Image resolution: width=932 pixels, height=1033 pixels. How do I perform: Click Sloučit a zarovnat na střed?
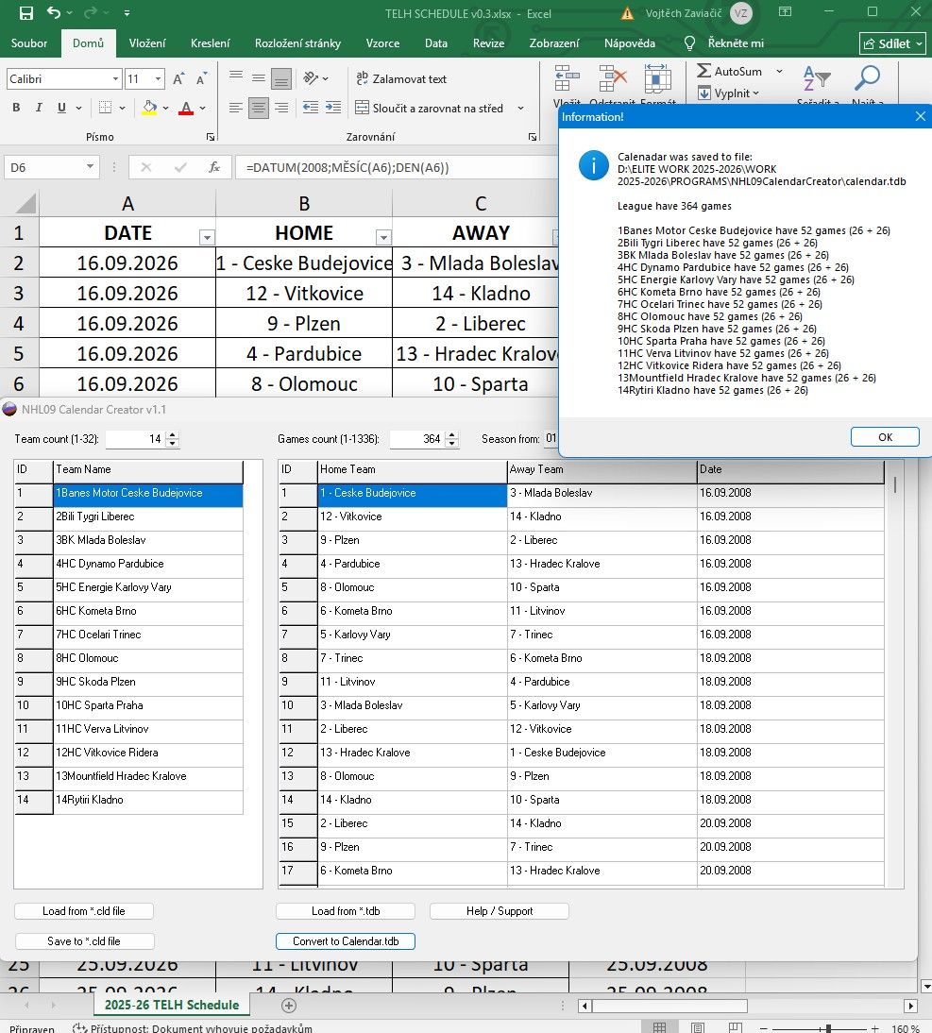[x=429, y=108]
